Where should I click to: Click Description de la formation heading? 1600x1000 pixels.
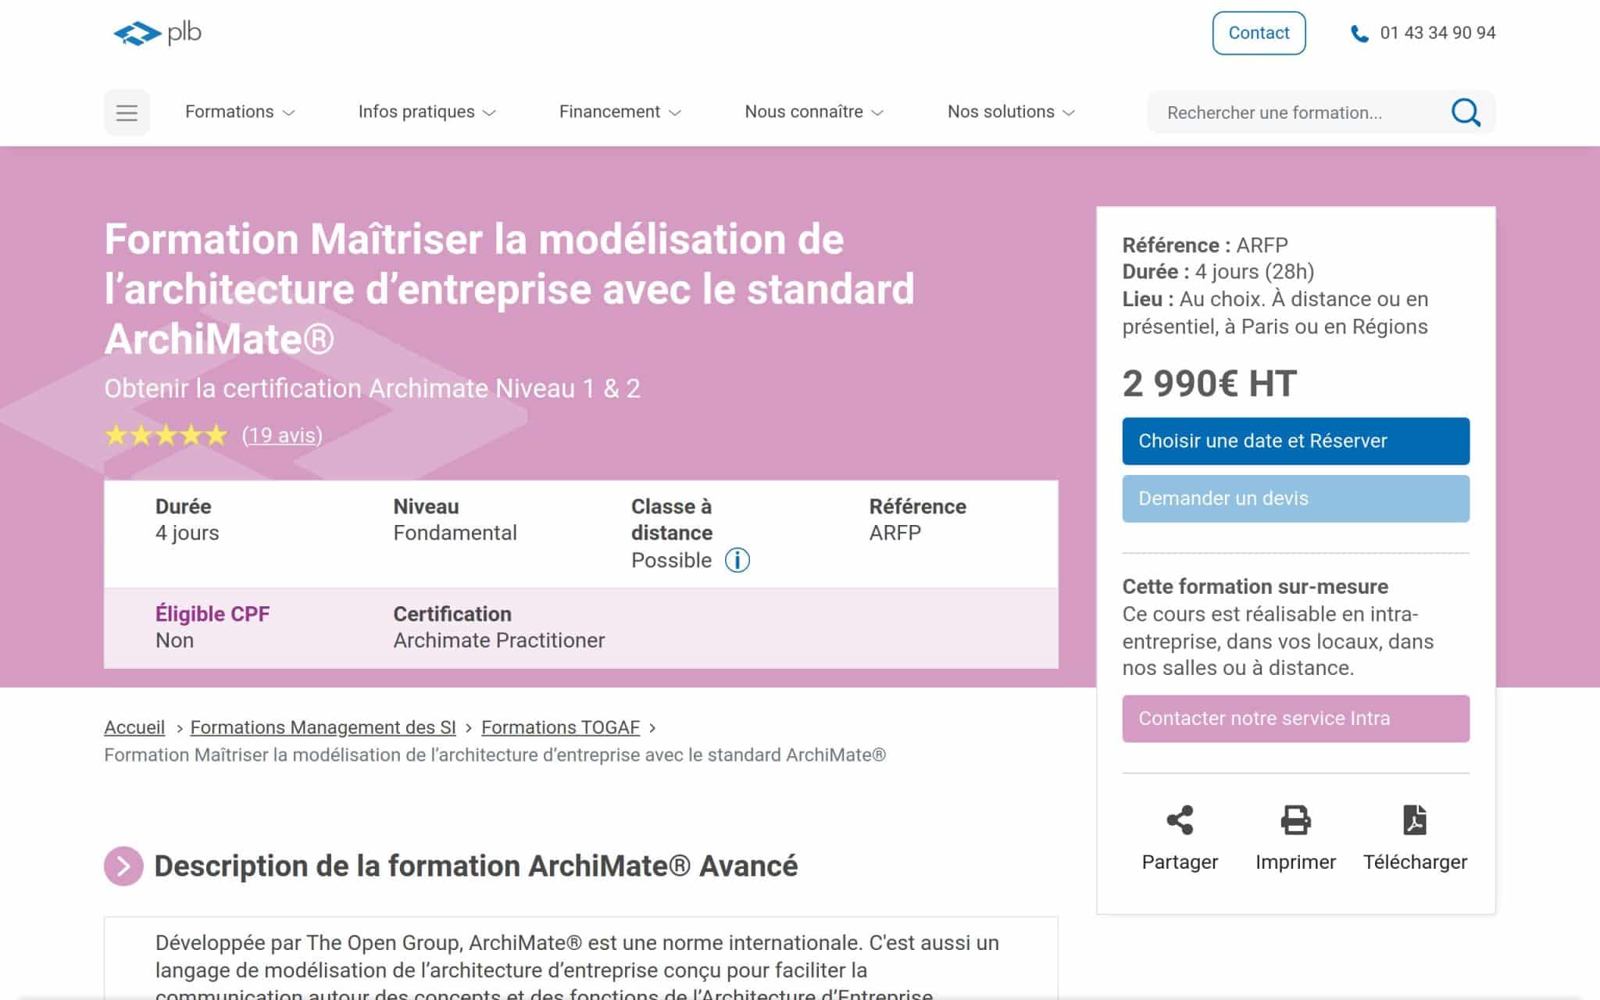tap(476, 866)
